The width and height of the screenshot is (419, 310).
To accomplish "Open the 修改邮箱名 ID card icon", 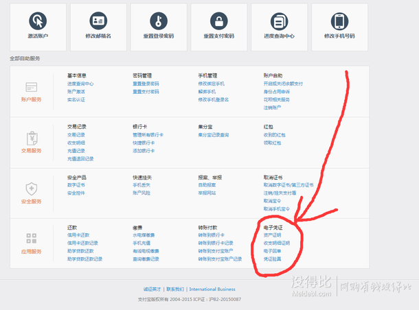I will click(98, 21).
